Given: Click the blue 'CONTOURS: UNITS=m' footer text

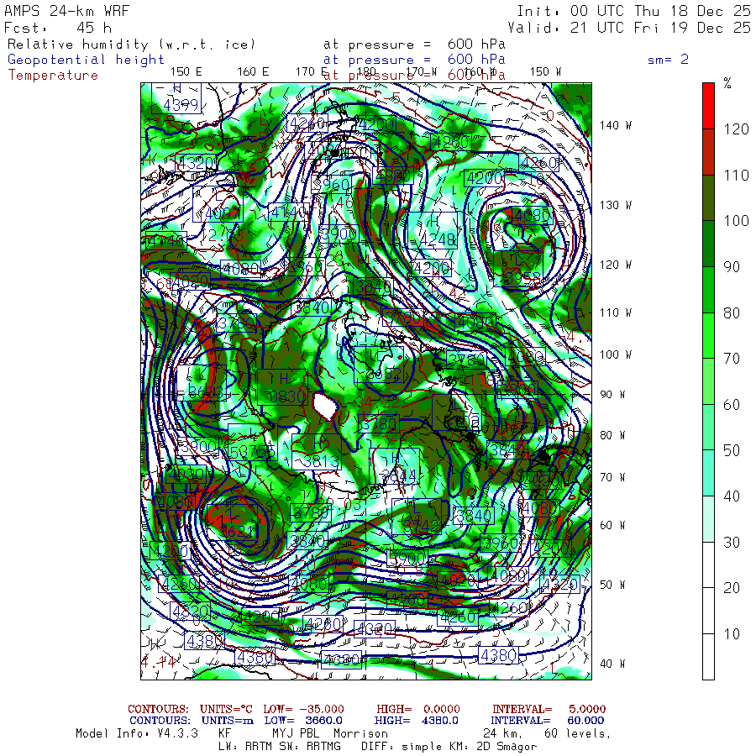Looking at the screenshot, I should [192, 721].
